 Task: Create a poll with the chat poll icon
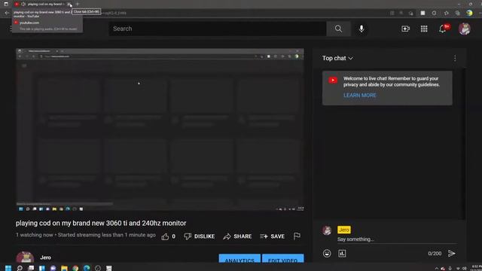pyautogui.click(x=342, y=254)
